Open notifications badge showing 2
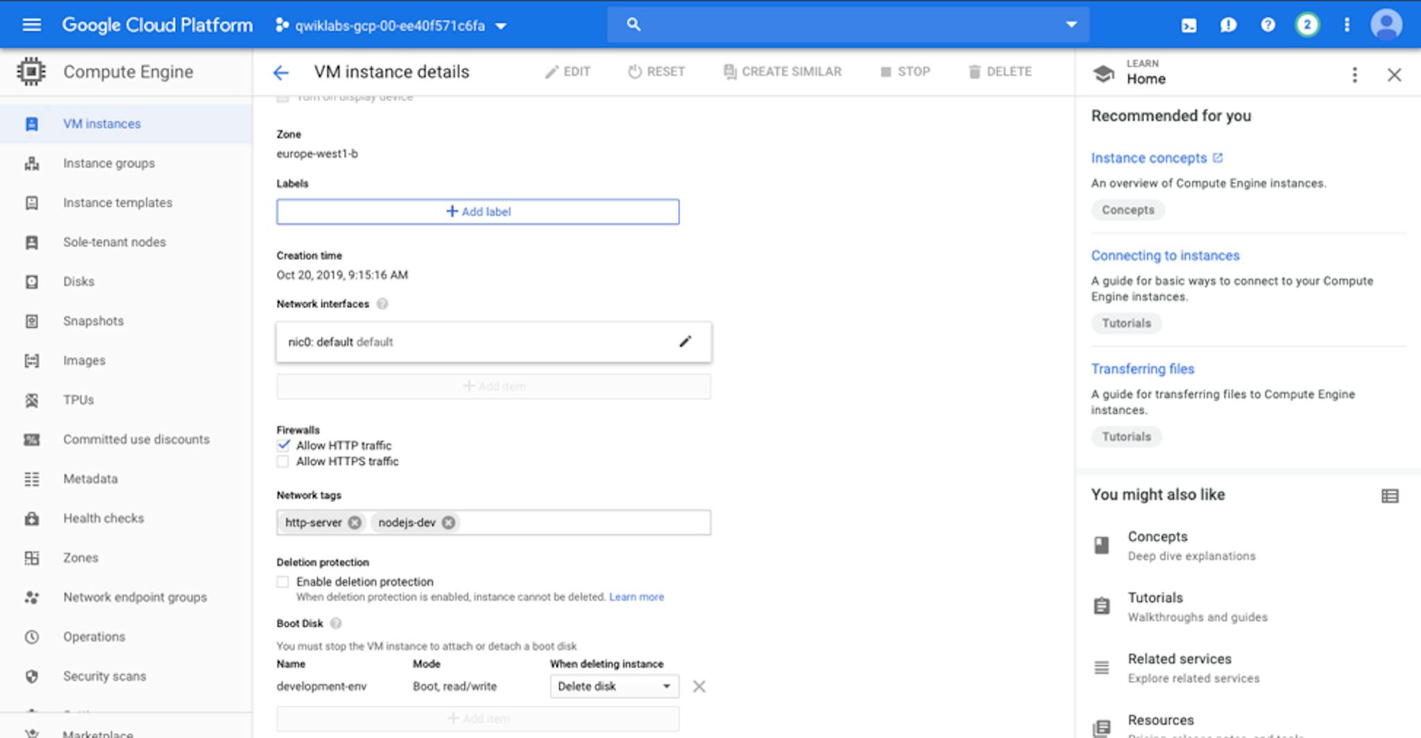1421x738 pixels. [1307, 25]
